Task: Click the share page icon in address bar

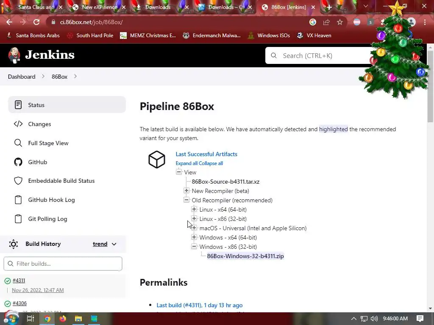Action: coord(326,22)
